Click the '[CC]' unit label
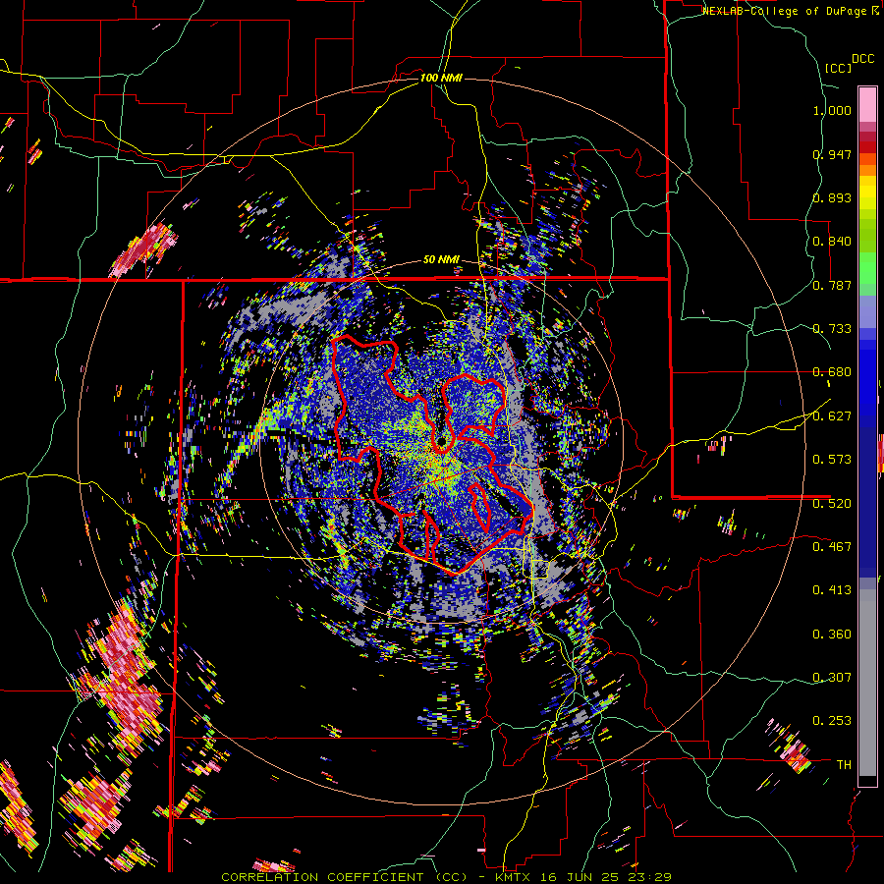 838,68
